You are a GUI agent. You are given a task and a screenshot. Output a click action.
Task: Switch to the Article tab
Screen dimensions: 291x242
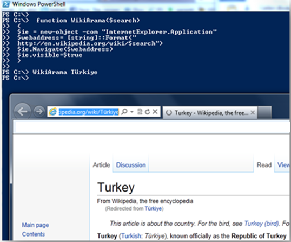[x=101, y=165]
